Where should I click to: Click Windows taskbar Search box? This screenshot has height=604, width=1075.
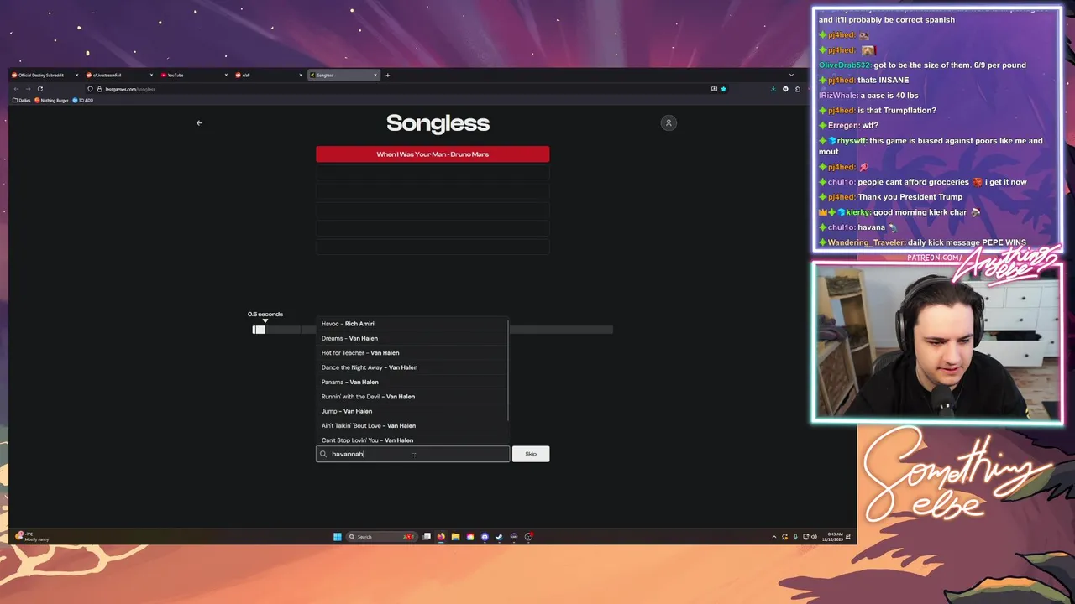click(382, 537)
